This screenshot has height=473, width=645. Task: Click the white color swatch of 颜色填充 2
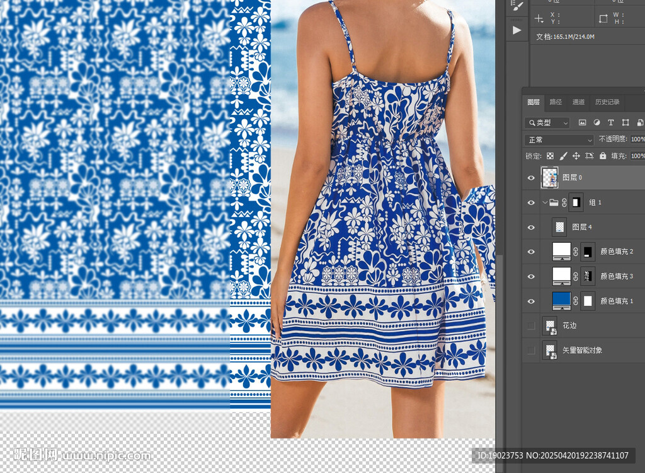(x=561, y=252)
